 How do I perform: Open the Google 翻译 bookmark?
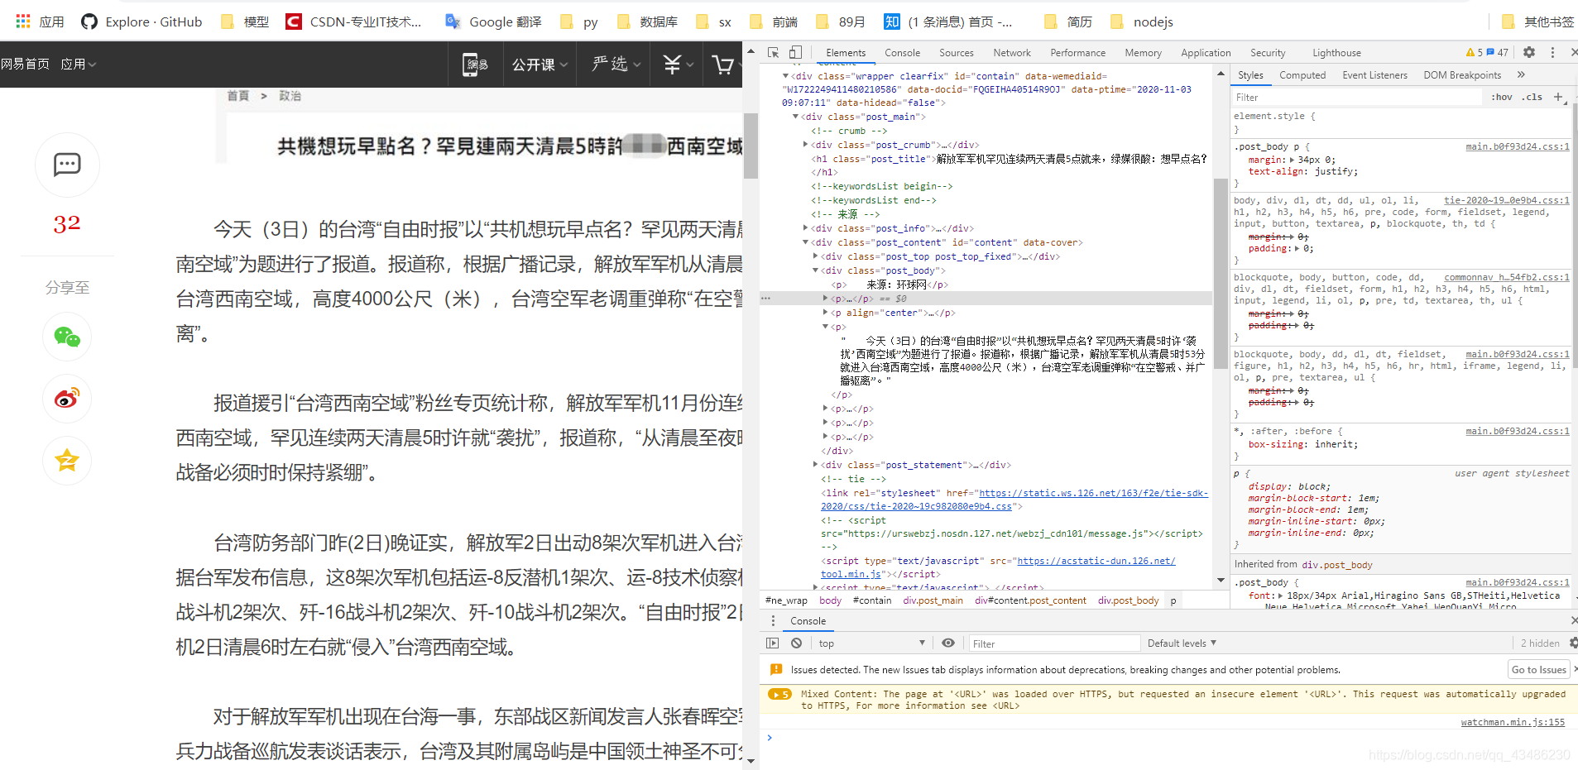click(x=493, y=22)
